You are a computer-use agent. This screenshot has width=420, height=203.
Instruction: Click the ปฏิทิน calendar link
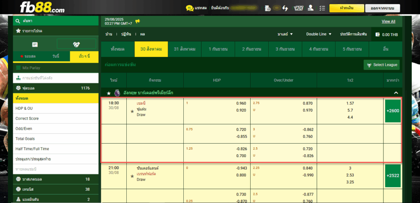click(126, 34)
